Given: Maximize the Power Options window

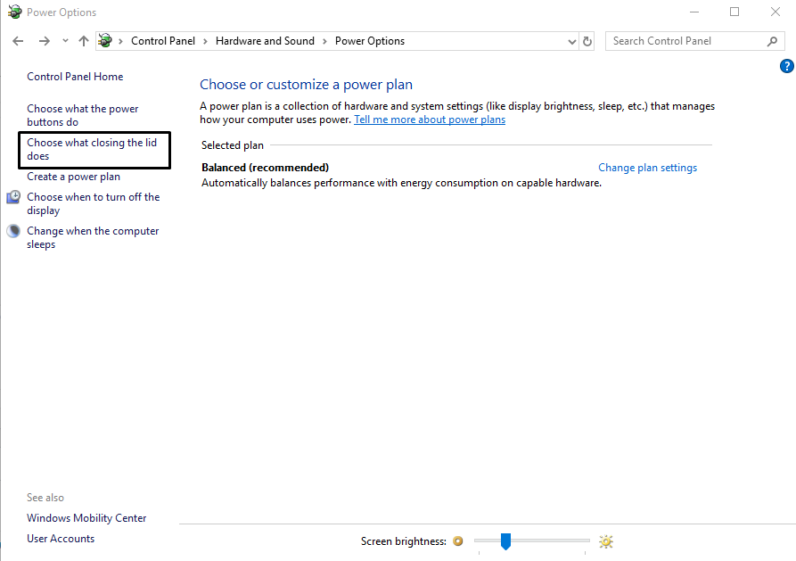Looking at the screenshot, I should (734, 12).
